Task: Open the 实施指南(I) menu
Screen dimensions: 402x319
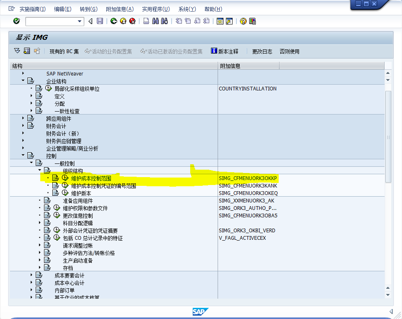Action: pyautogui.click(x=32, y=9)
